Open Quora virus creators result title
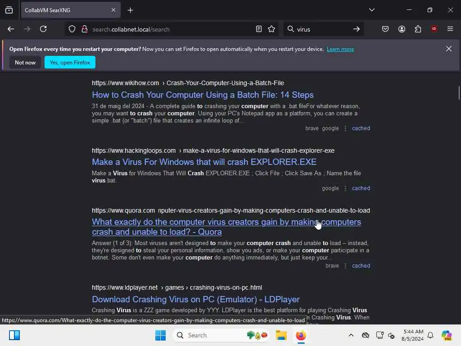 pos(226,227)
